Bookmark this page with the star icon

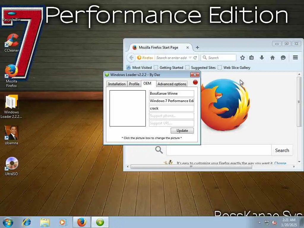coord(242,58)
